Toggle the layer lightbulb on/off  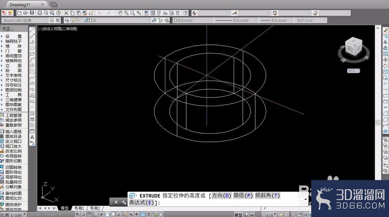73,20
